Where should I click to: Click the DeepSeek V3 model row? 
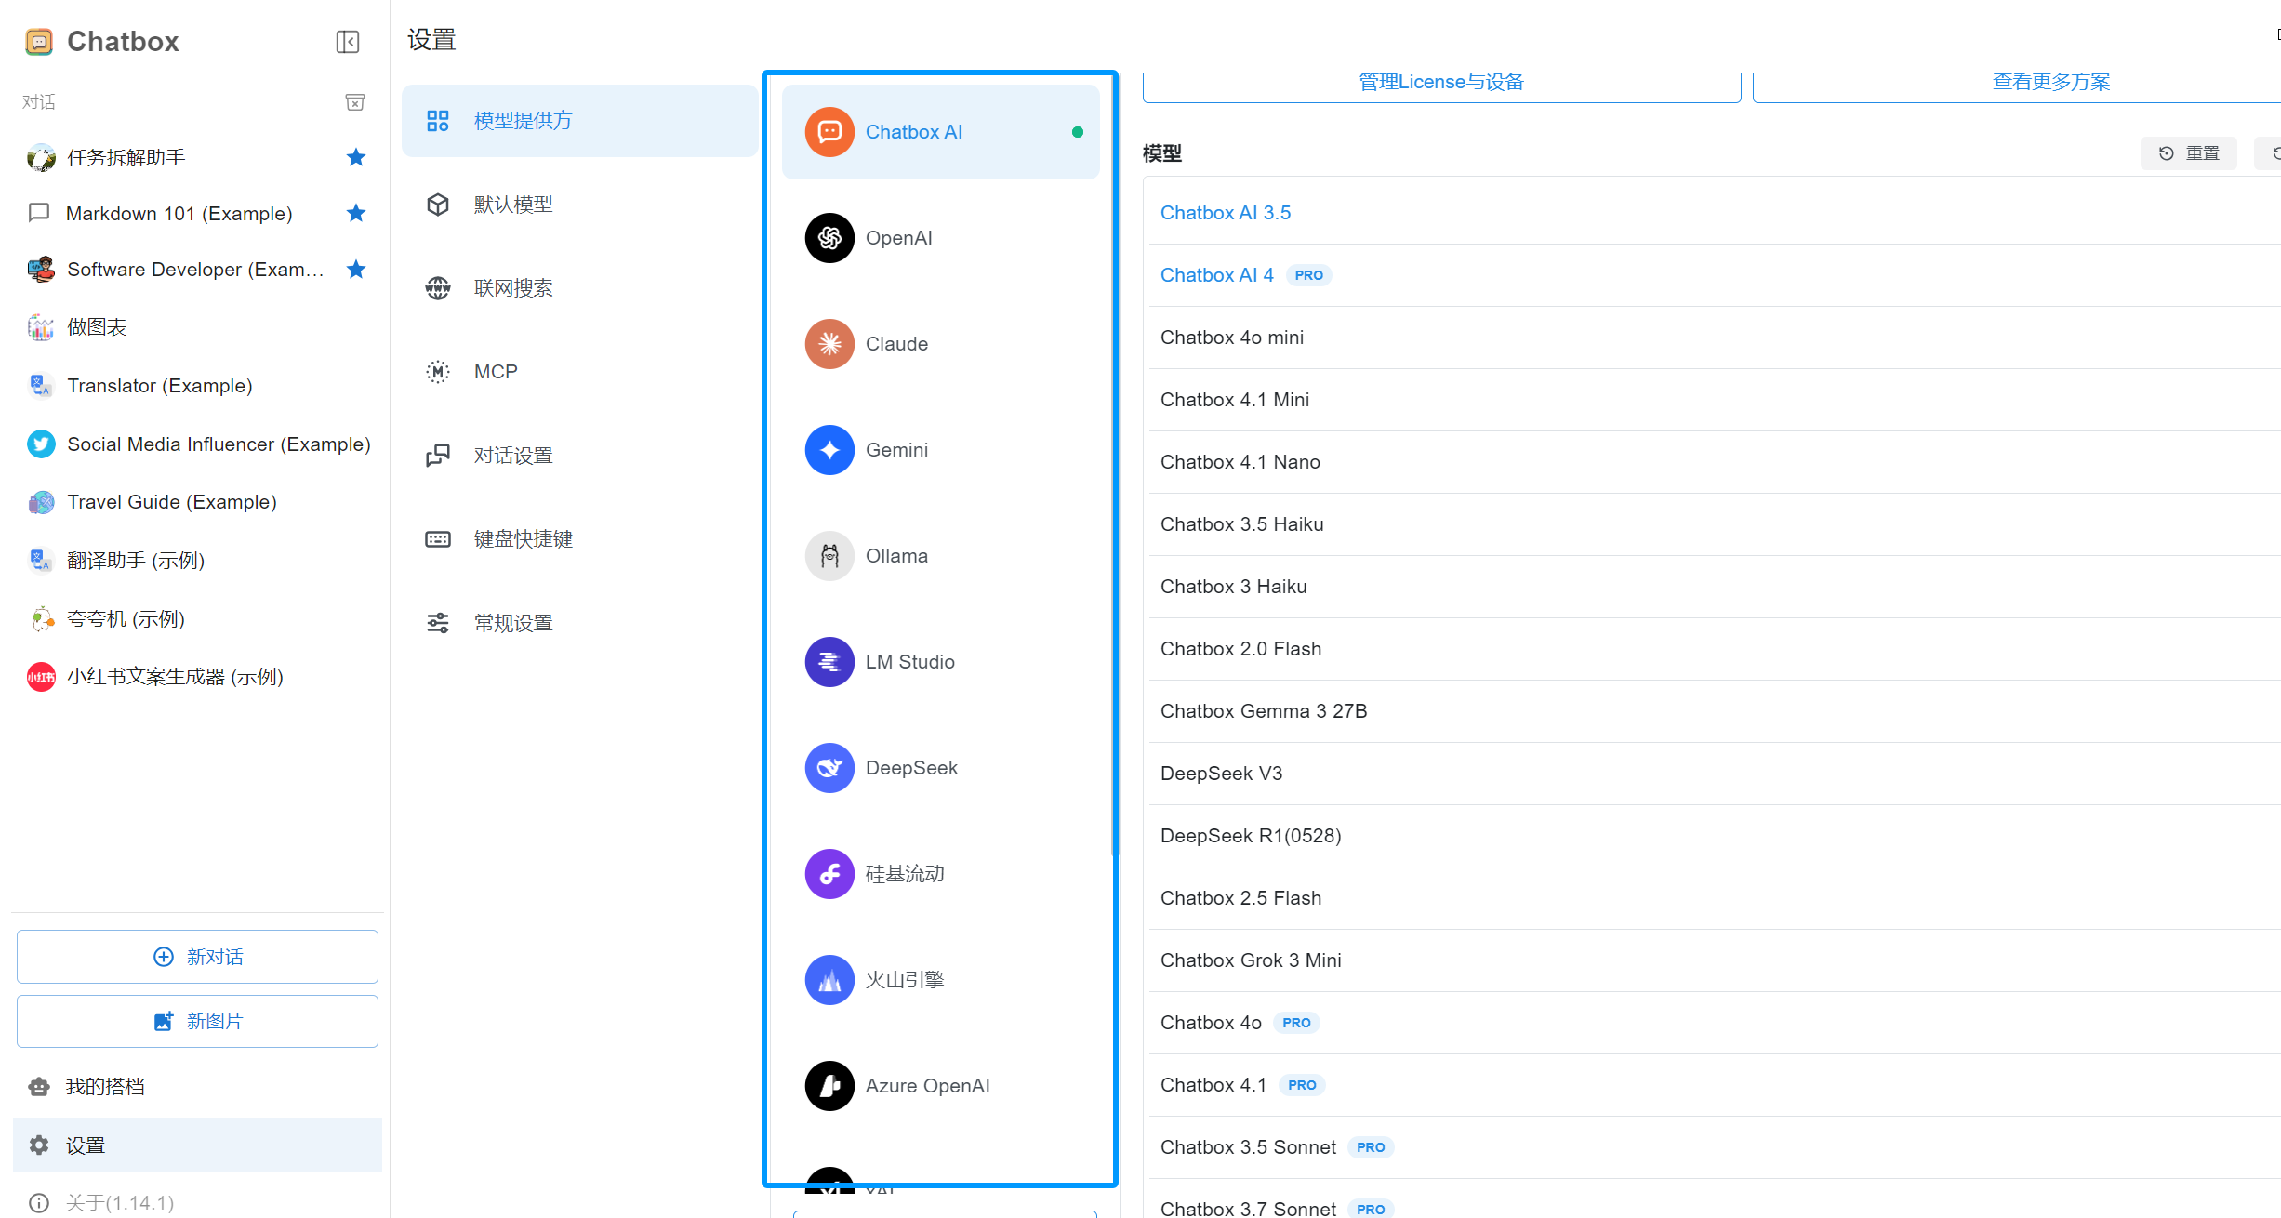(1715, 774)
